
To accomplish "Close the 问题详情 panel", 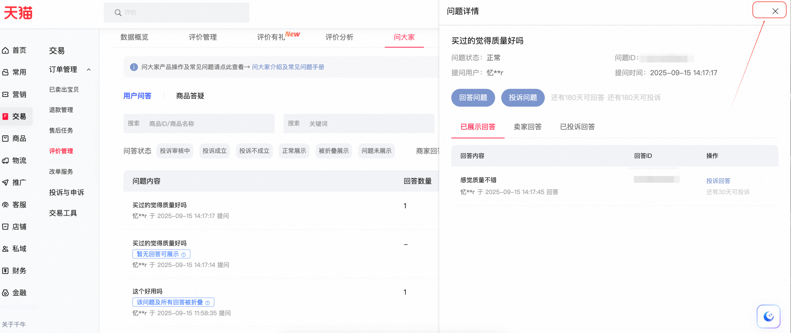I will click(775, 11).
